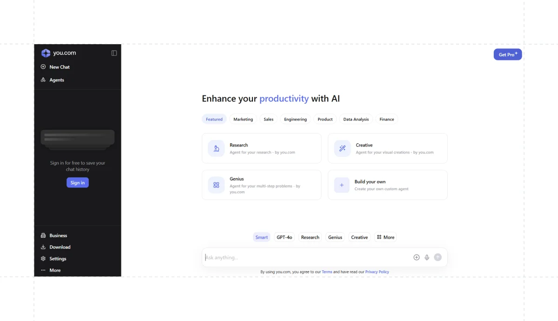Expand the More modes dropdown

[x=385, y=237]
